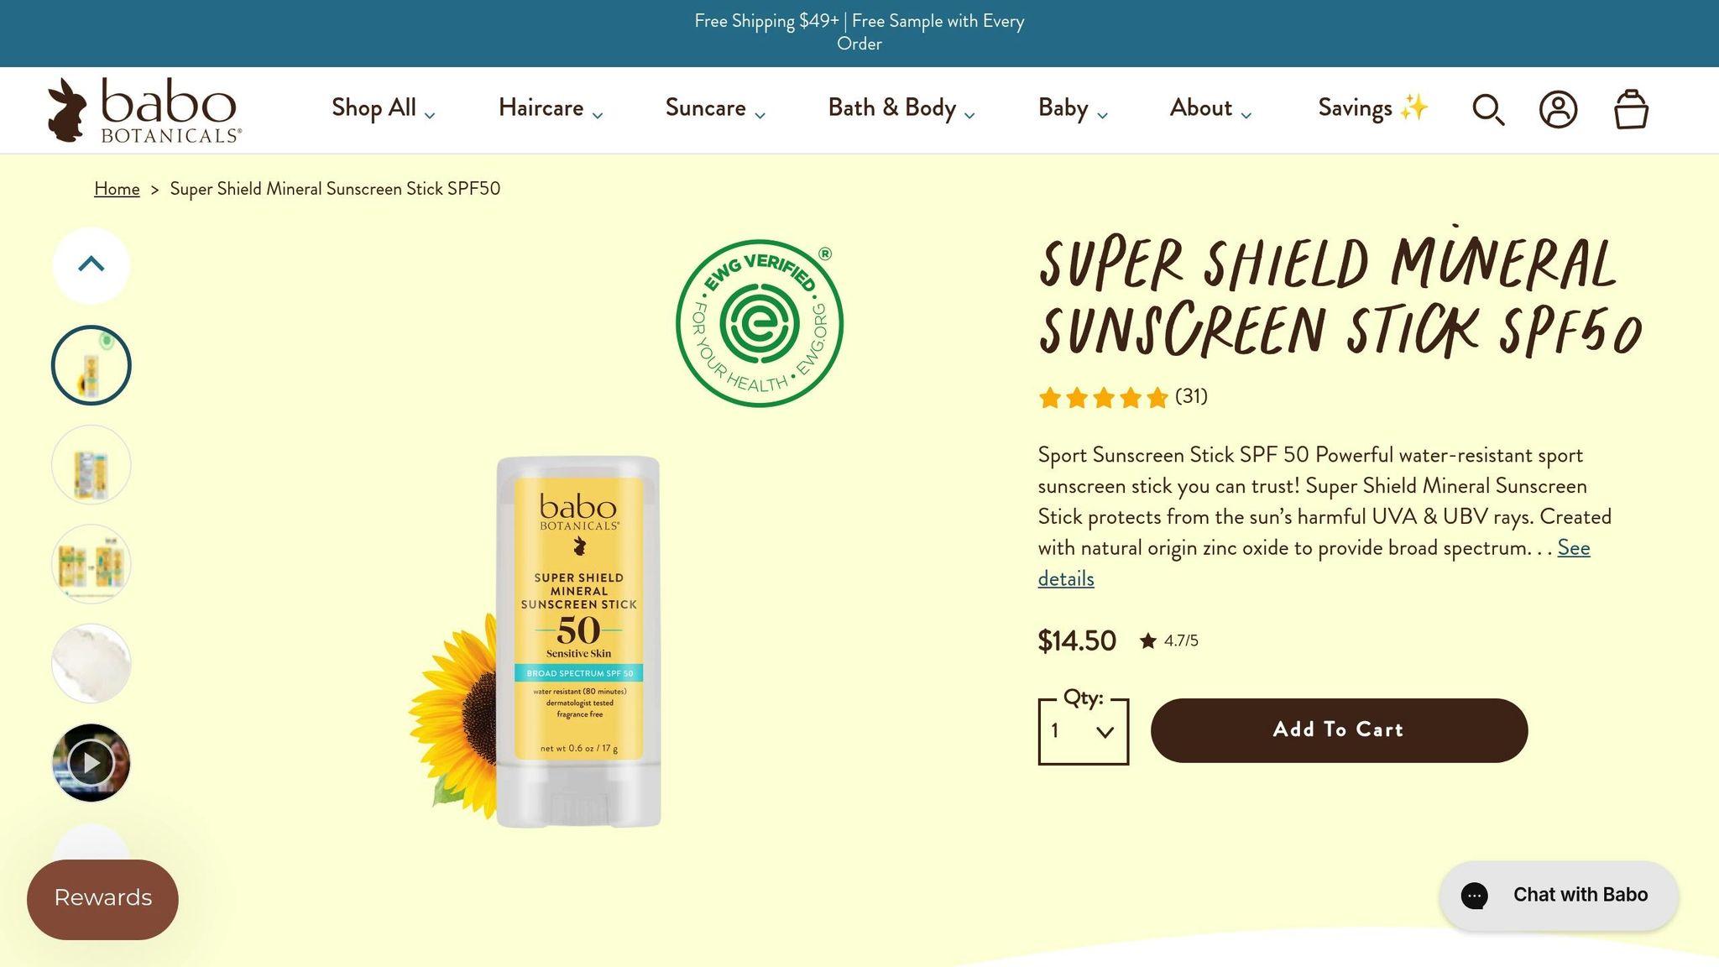Expand the Bath & Body menu chevron

point(971,113)
